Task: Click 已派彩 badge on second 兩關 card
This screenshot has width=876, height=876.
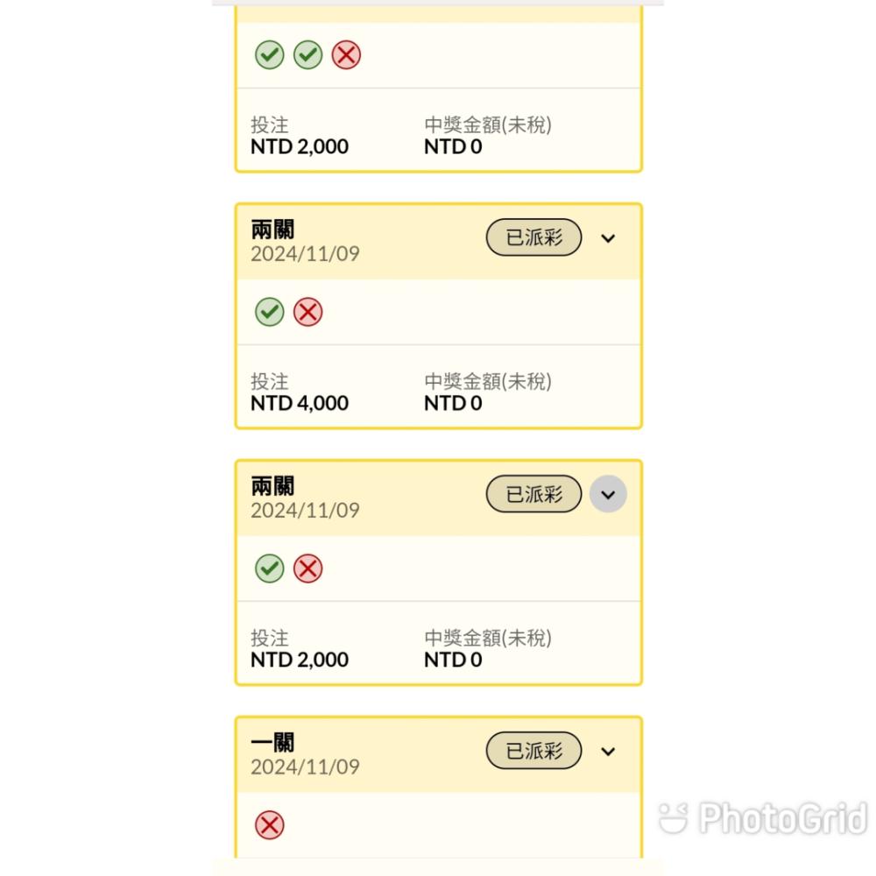Action: click(533, 494)
